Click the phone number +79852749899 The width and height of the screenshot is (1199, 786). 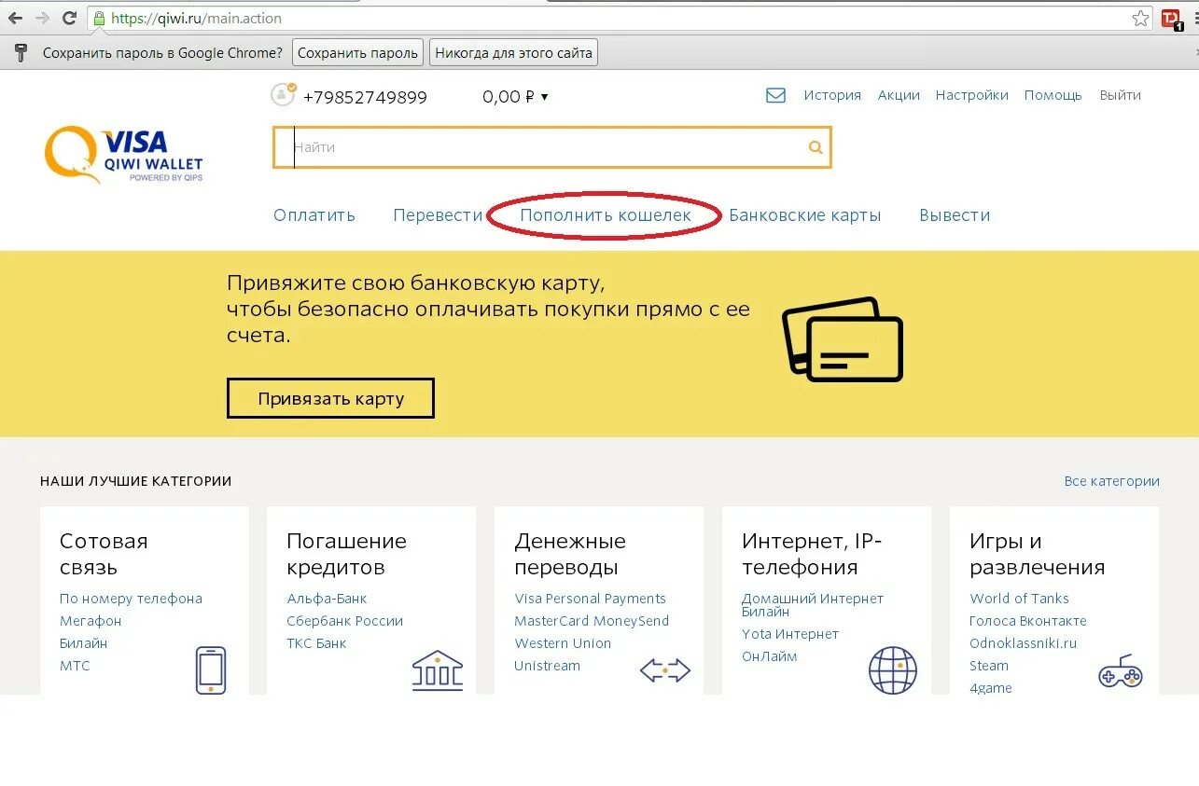(x=365, y=97)
